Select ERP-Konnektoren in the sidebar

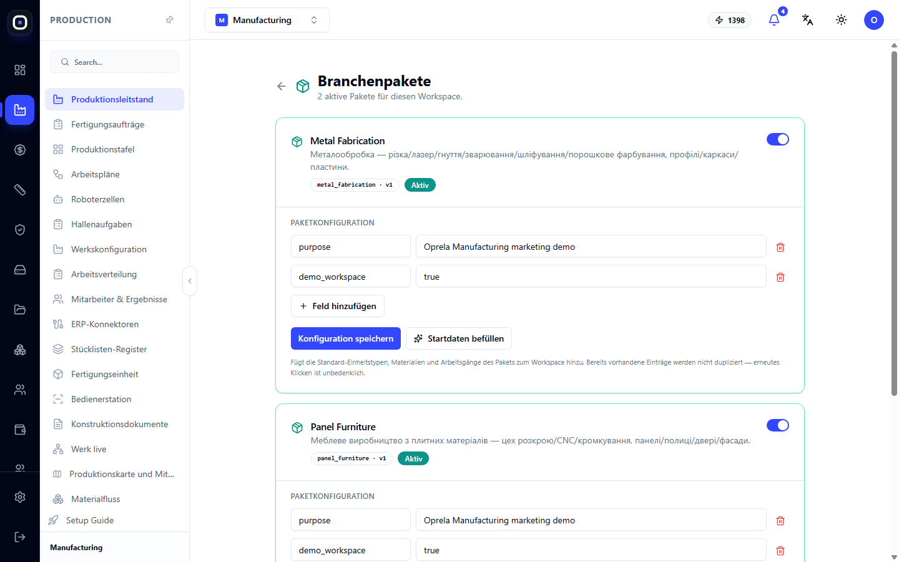pos(114,324)
